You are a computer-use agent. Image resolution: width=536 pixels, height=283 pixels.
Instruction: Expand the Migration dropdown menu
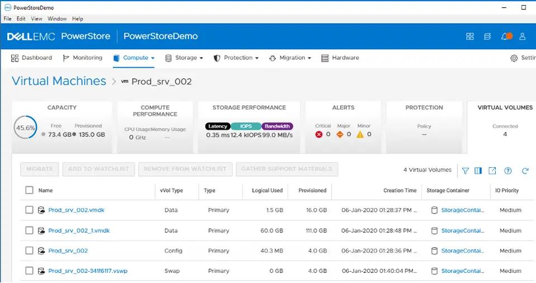pyautogui.click(x=290, y=58)
